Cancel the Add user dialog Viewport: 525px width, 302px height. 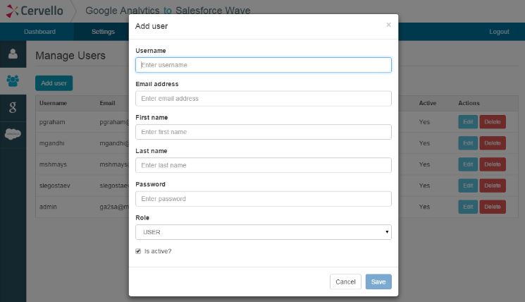345,282
